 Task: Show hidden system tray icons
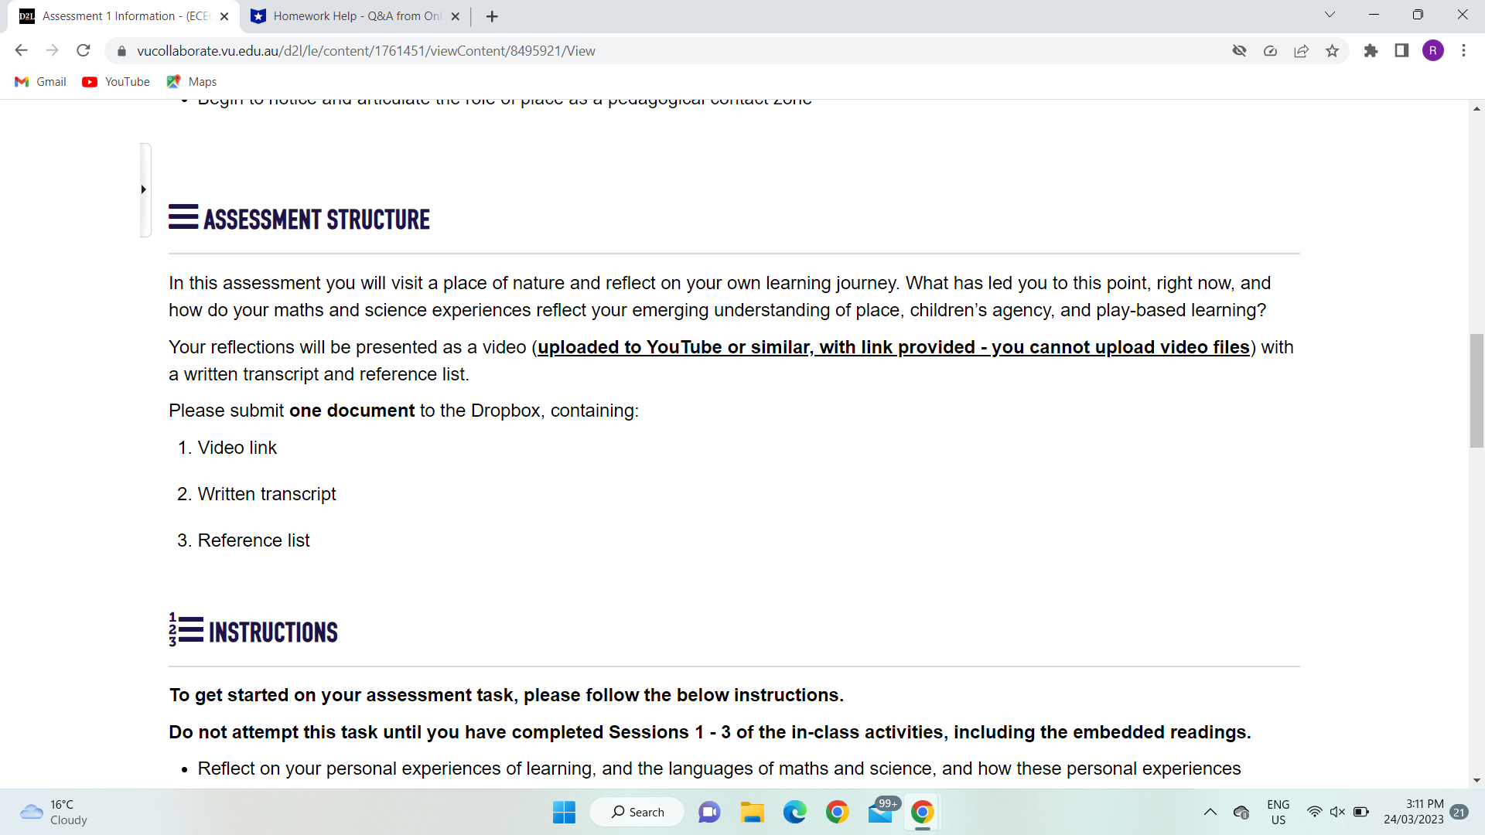pyautogui.click(x=1210, y=812)
